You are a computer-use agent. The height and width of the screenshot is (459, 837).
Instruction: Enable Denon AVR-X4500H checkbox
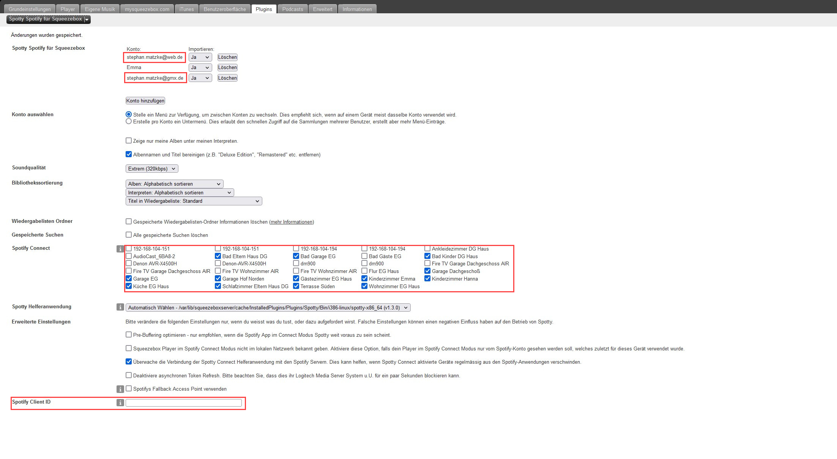tap(129, 263)
